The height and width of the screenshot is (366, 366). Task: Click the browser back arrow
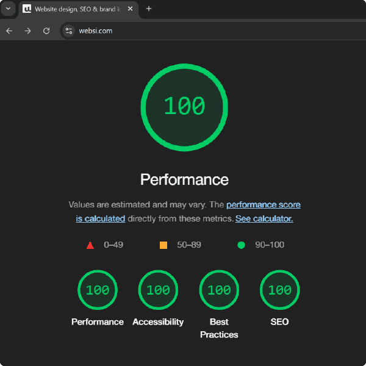point(9,30)
